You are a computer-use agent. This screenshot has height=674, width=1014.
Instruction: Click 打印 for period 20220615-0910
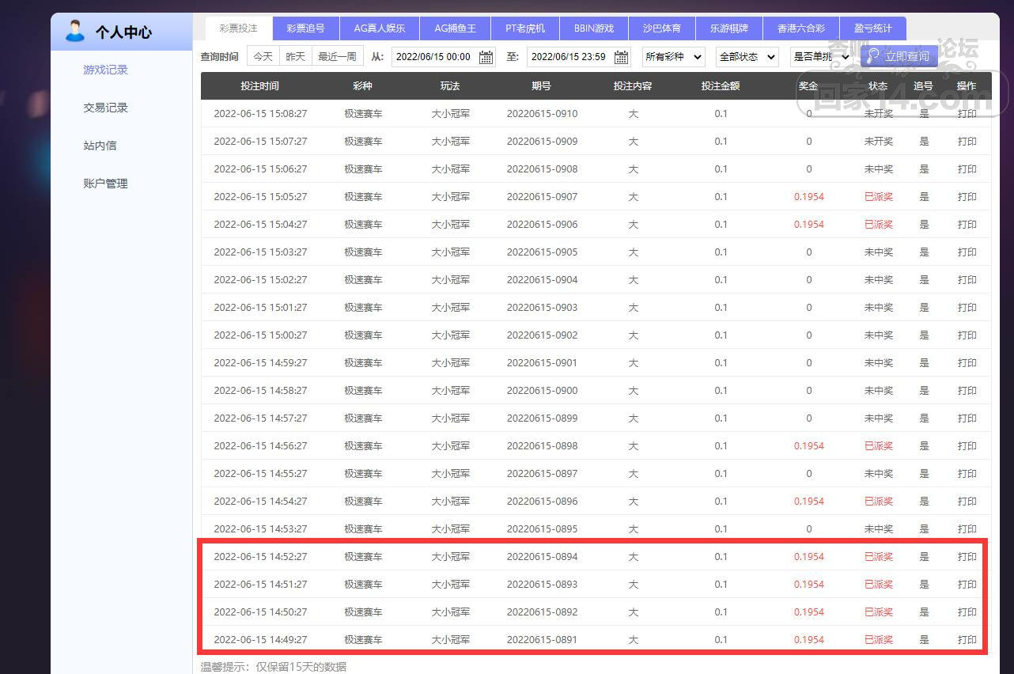[967, 114]
